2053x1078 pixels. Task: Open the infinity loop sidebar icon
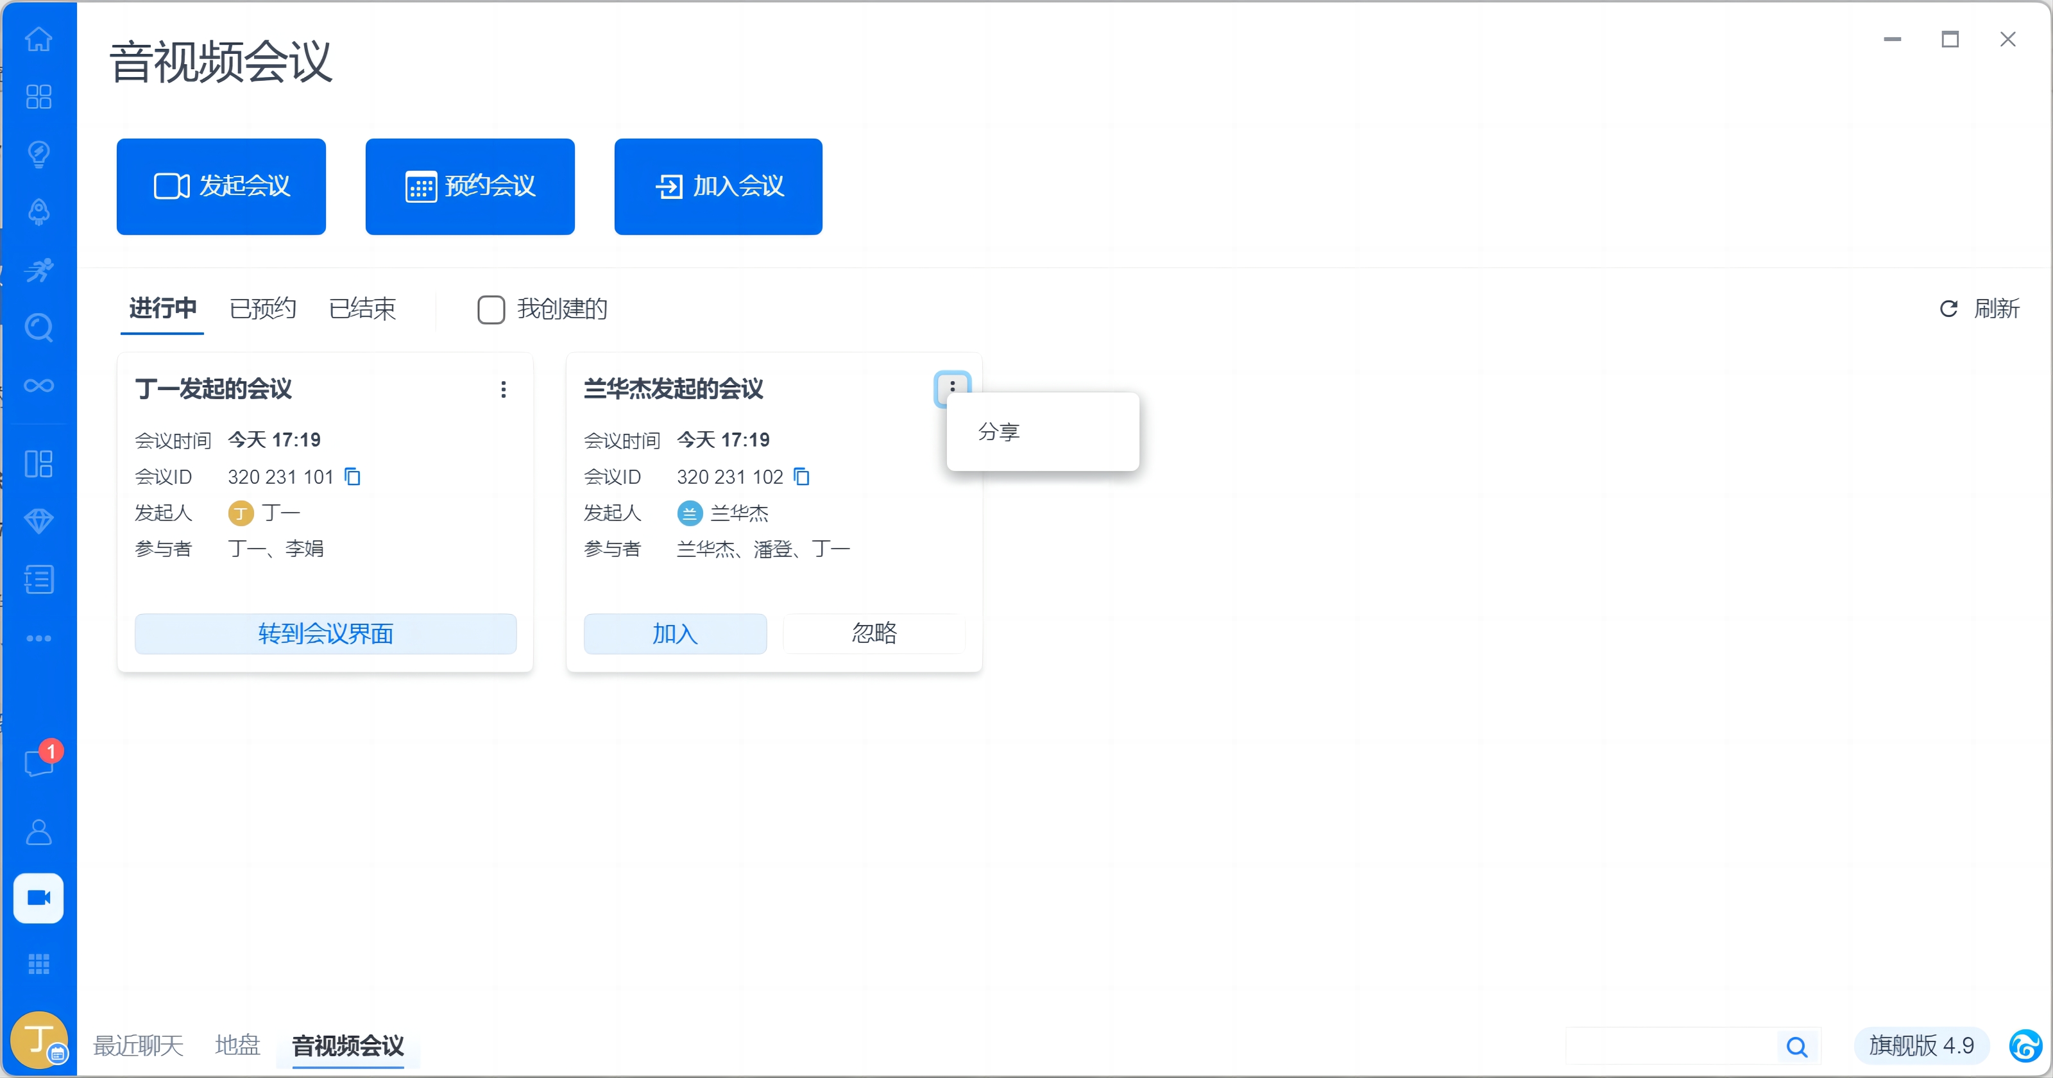click(38, 386)
